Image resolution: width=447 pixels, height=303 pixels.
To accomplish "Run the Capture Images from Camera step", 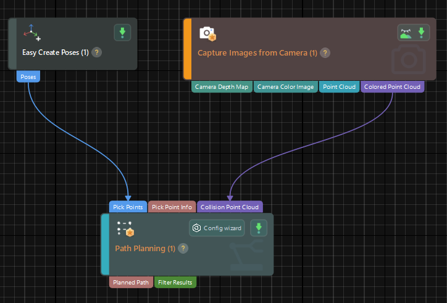I will pyautogui.click(x=422, y=33).
